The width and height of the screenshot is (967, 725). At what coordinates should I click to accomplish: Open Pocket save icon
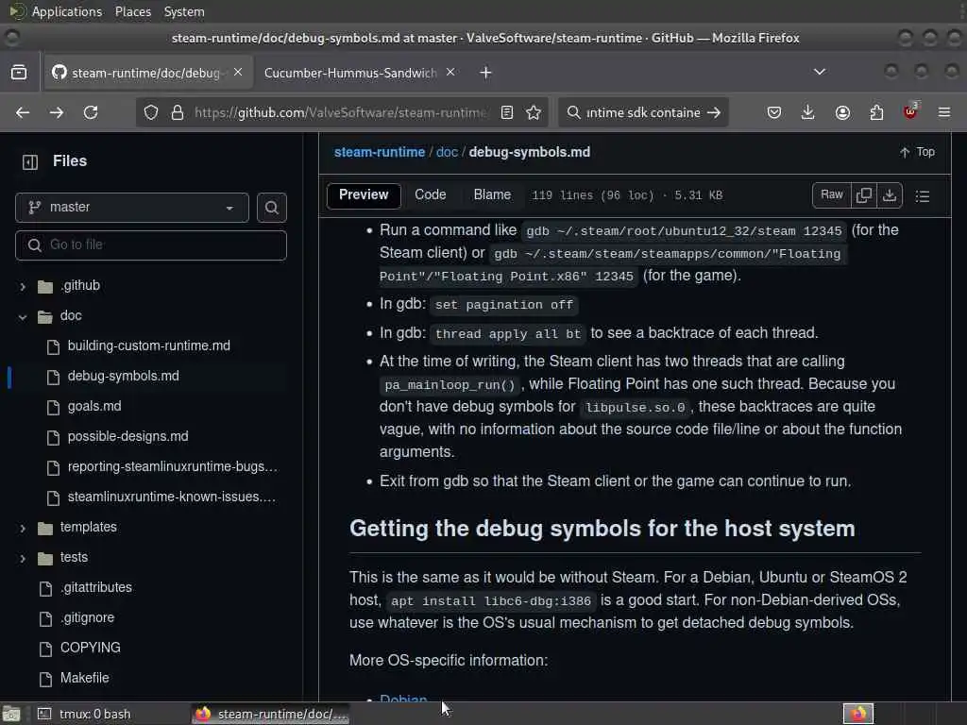coord(774,113)
